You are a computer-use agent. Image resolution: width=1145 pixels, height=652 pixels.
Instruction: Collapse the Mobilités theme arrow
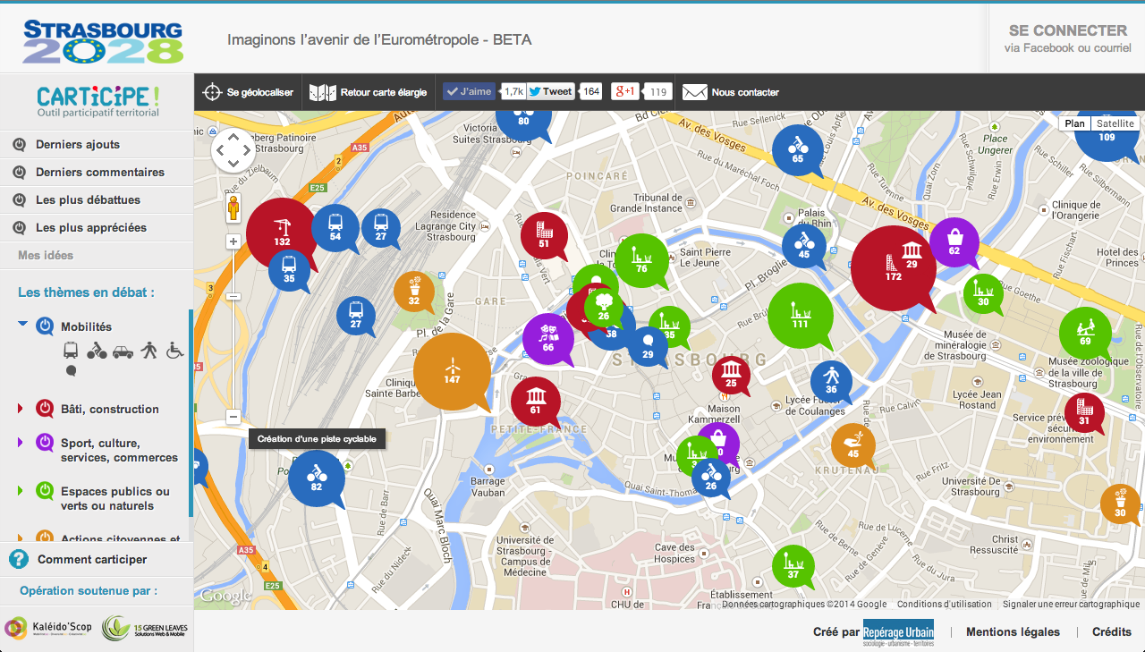[22, 326]
